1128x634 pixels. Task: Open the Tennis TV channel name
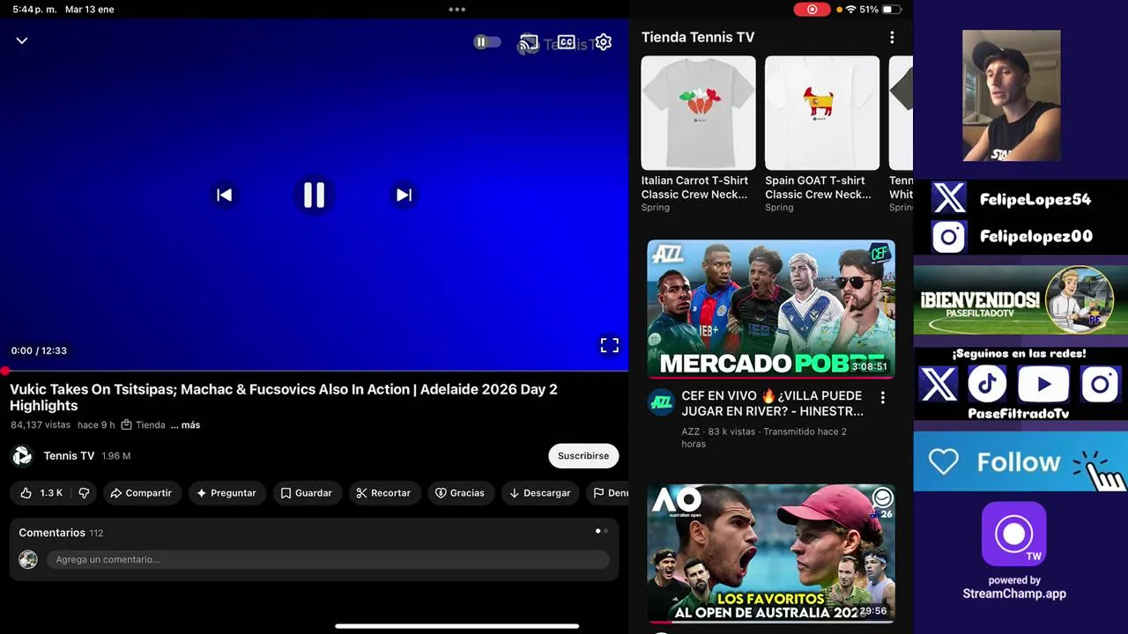coord(69,456)
